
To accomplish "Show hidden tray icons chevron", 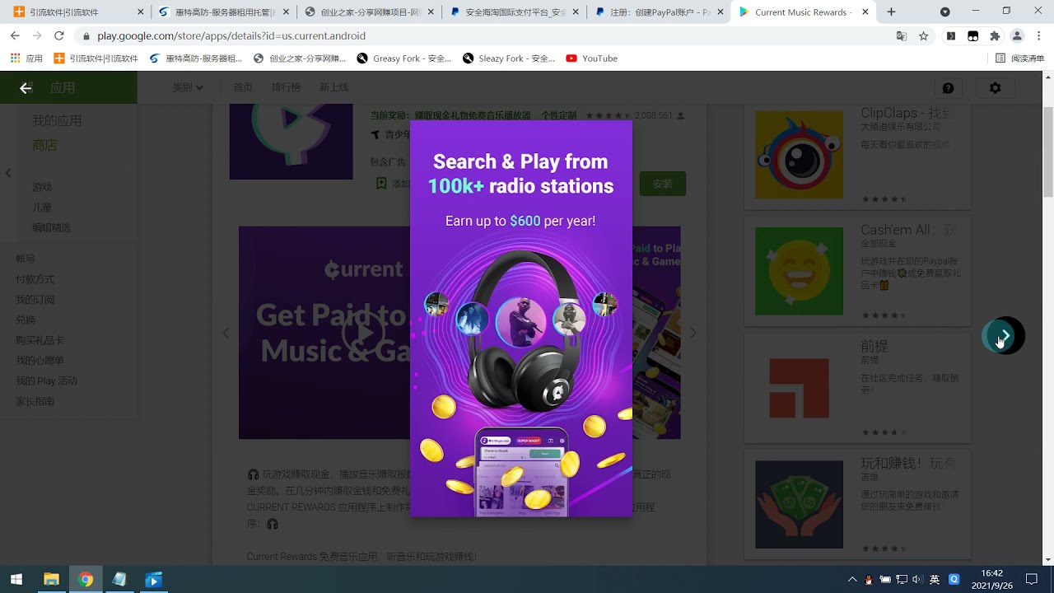I will [852, 580].
